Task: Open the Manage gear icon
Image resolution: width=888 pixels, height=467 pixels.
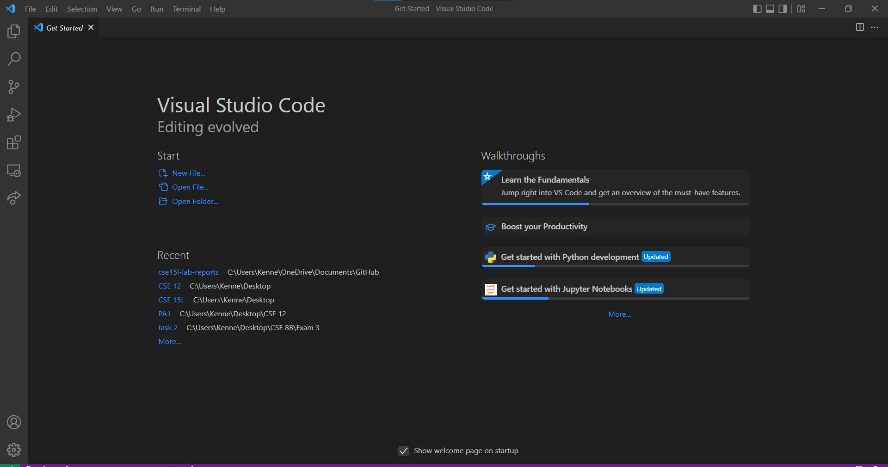Action: tap(14, 450)
